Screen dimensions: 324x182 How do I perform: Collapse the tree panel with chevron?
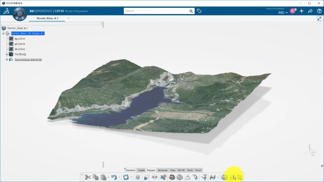click(x=101, y=24)
